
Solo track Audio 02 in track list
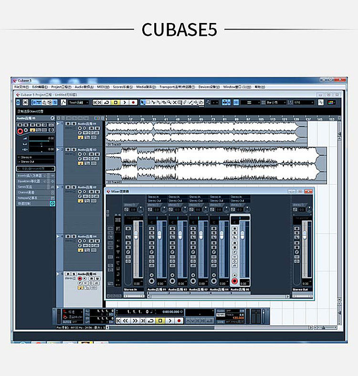[x=74, y=187]
